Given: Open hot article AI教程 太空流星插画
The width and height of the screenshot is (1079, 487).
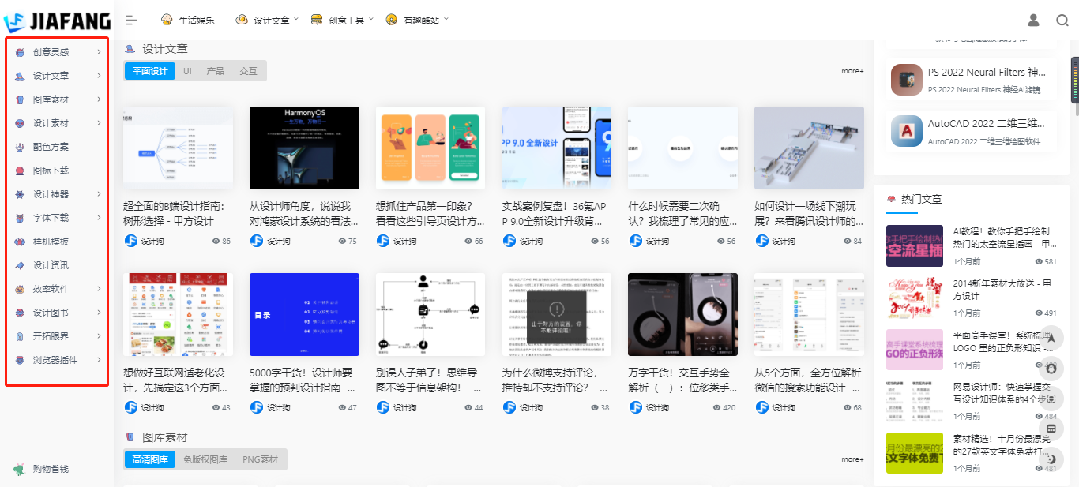Looking at the screenshot, I should (1004, 238).
